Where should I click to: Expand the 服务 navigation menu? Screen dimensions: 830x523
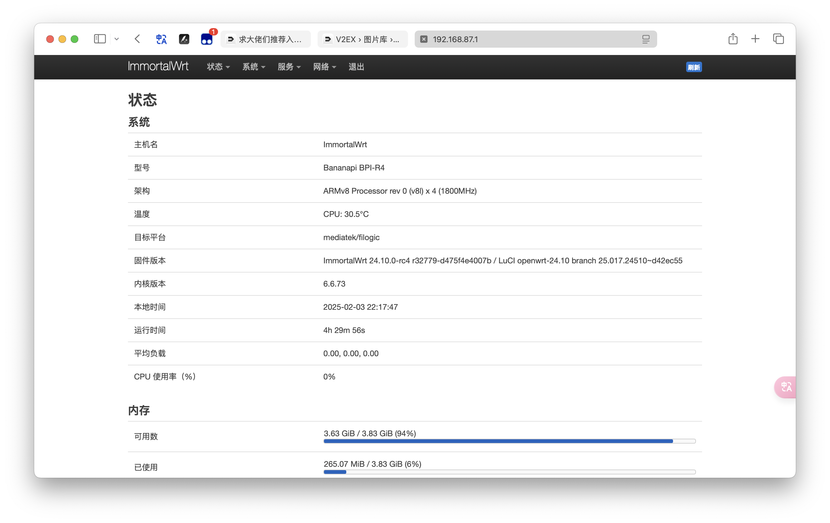coord(289,67)
